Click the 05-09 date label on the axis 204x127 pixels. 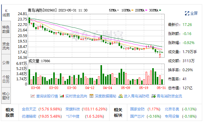125,88
